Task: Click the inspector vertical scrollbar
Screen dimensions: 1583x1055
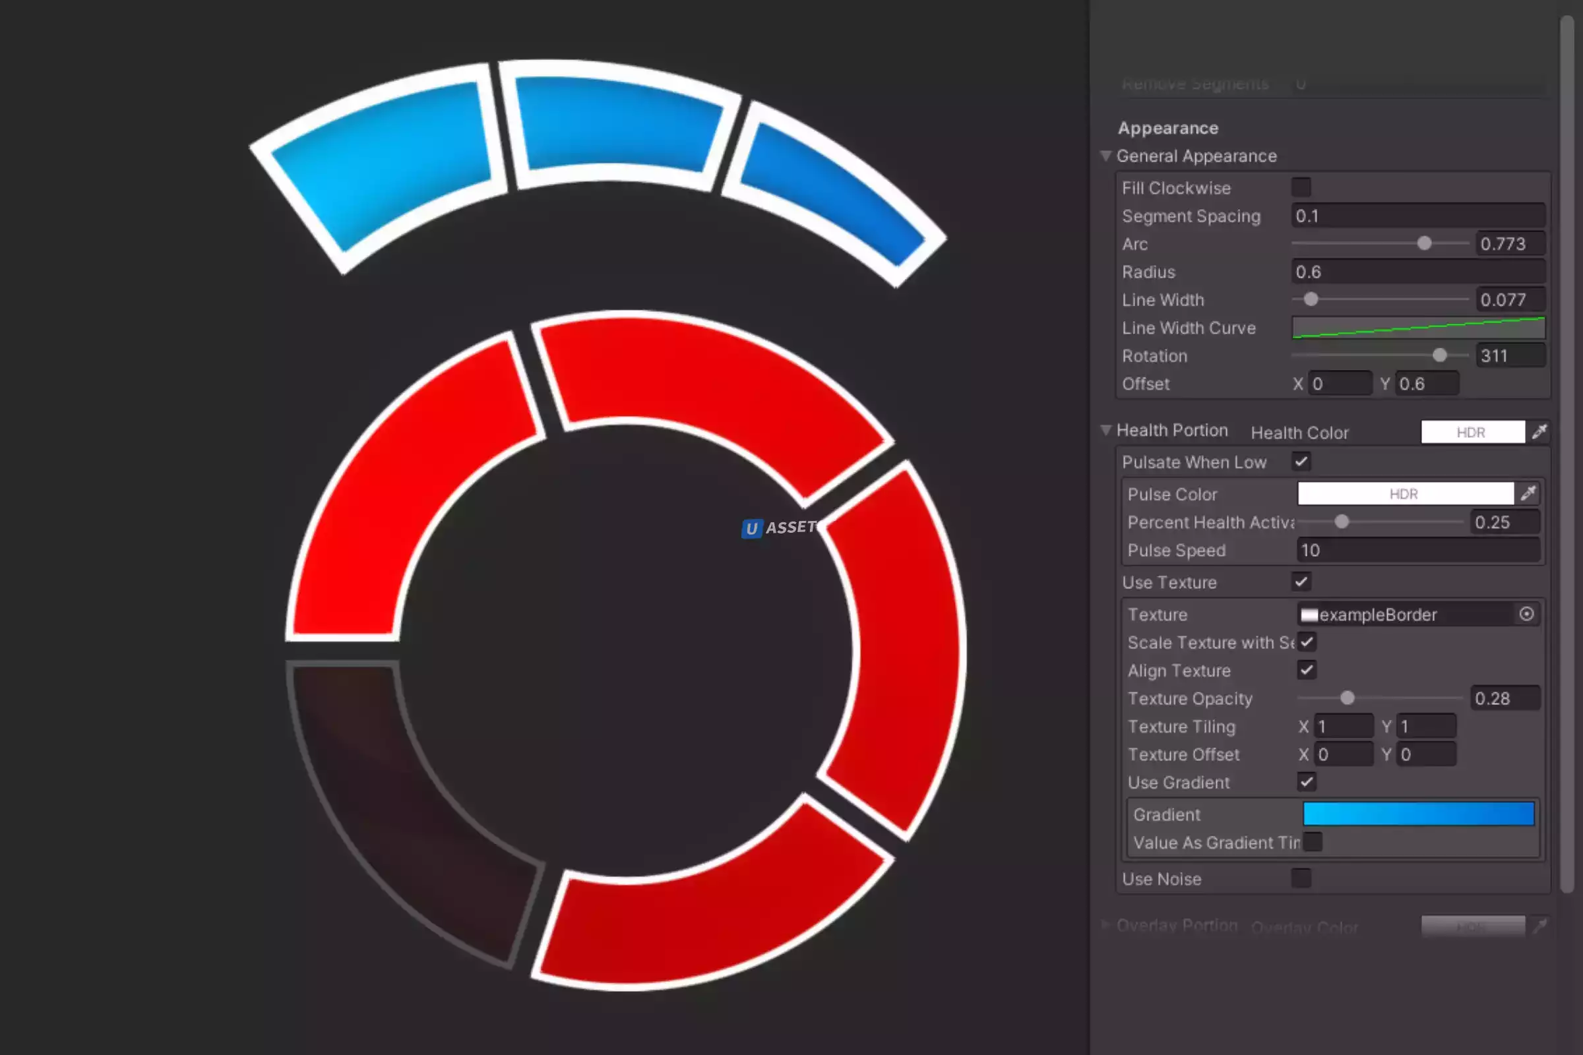Action: 1567,455
